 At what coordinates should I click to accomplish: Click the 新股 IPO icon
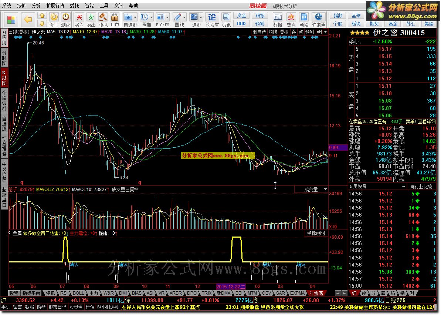click(304, 20)
